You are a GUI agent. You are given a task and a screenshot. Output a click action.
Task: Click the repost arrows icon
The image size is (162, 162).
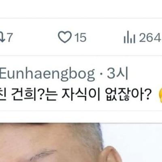click(x=2, y=37)
